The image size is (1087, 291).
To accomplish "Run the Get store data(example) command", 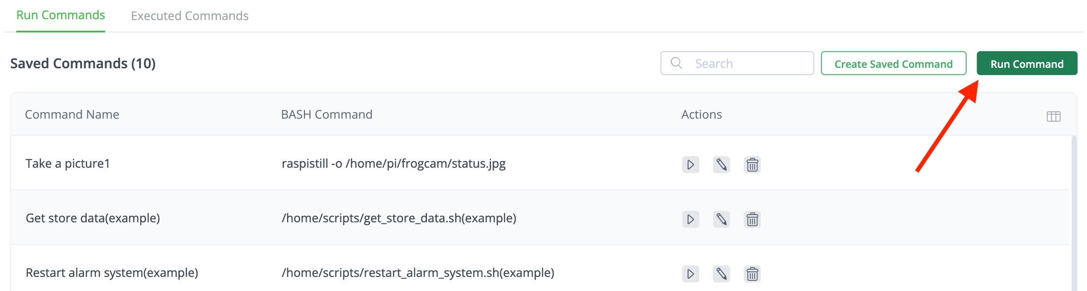I will tap(690, 219).
